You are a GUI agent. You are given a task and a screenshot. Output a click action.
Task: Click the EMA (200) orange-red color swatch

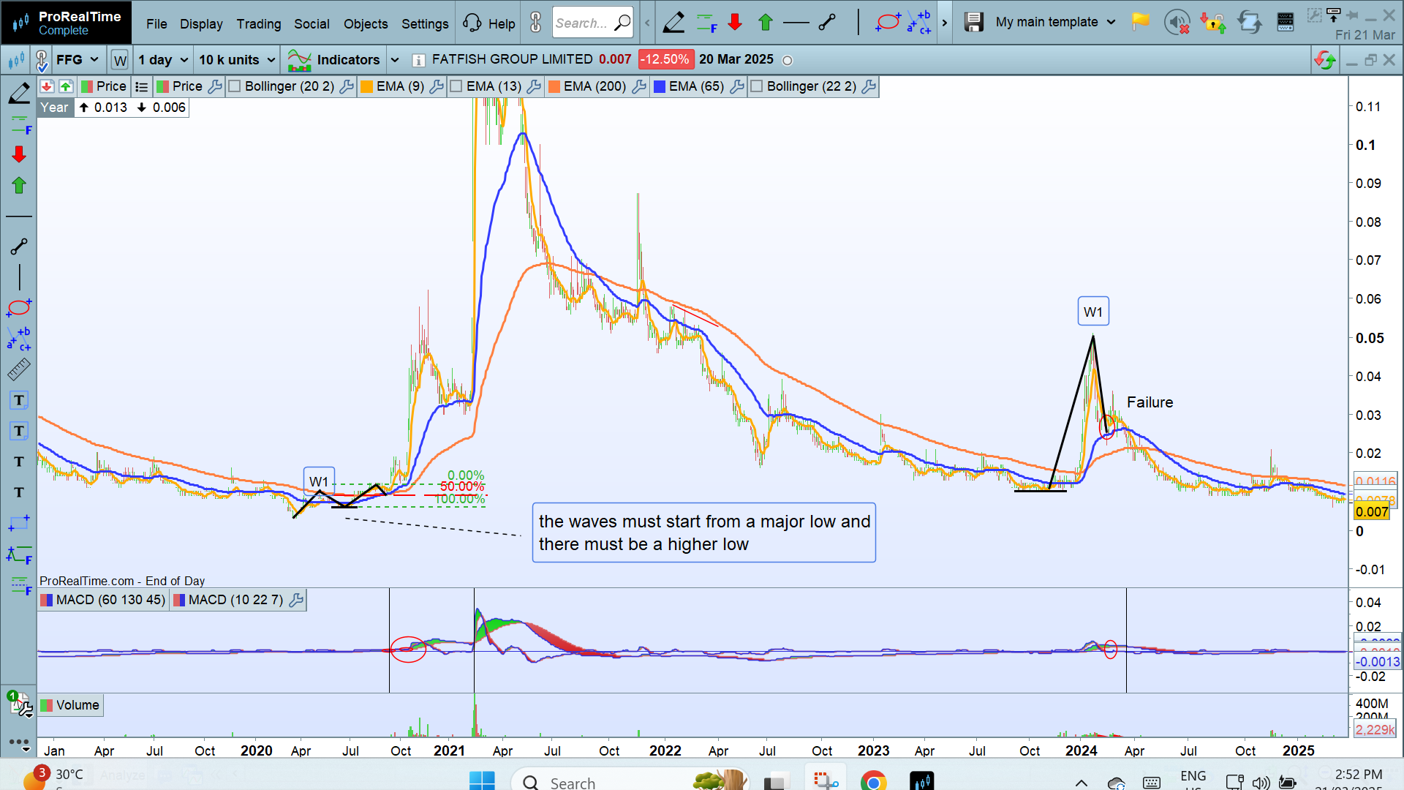point(554,86)
